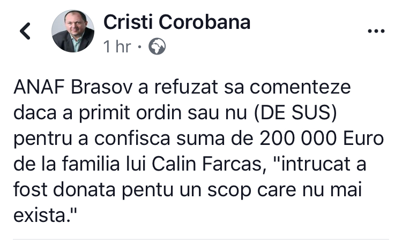Screen dimensions: 402x246
Task: Tap the dot separator beside the timestamp
Action: tap(139, 47)
